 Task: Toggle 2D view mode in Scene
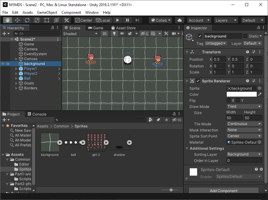[105, 34]
